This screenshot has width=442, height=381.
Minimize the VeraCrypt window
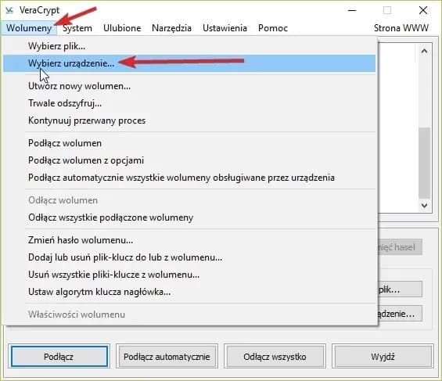(x=352, y=11)
